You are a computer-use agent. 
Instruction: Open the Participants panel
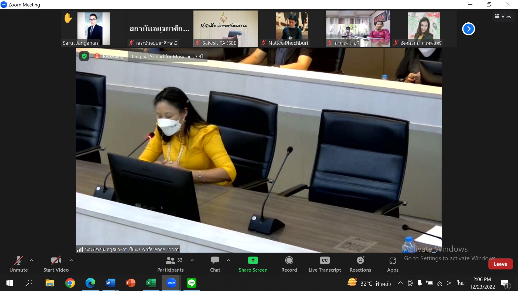point(171,264)
